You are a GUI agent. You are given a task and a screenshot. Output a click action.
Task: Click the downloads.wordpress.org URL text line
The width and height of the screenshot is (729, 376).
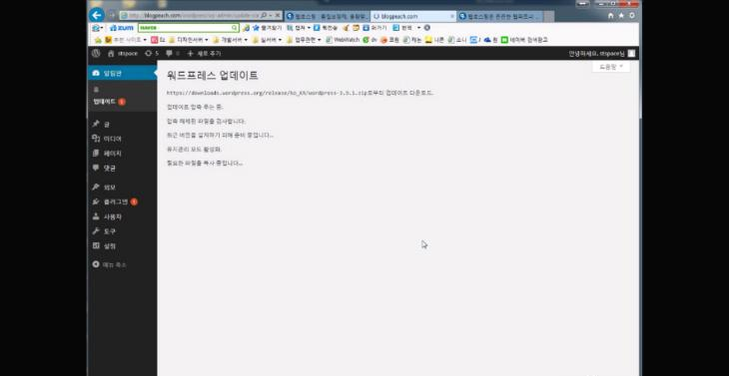(300, 93)
